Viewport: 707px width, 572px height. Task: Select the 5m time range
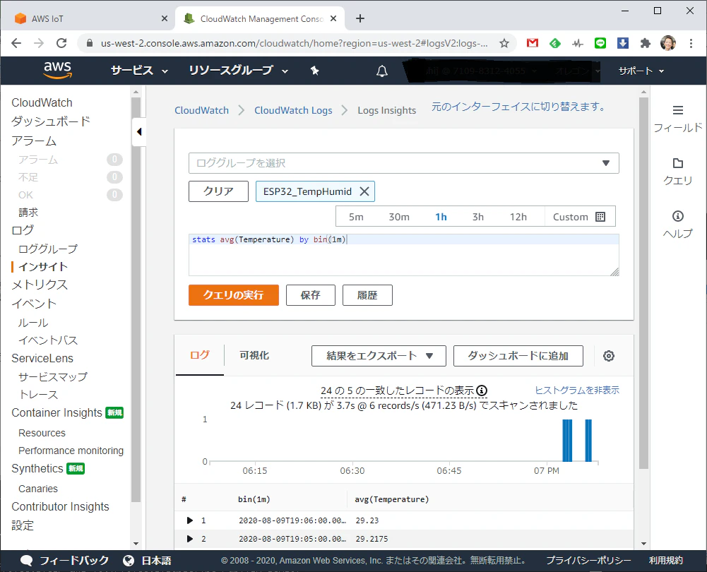(x=356, y=217)
